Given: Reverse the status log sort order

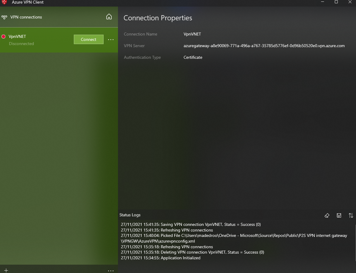Looking at the screenshot, I should pos(351,215).
